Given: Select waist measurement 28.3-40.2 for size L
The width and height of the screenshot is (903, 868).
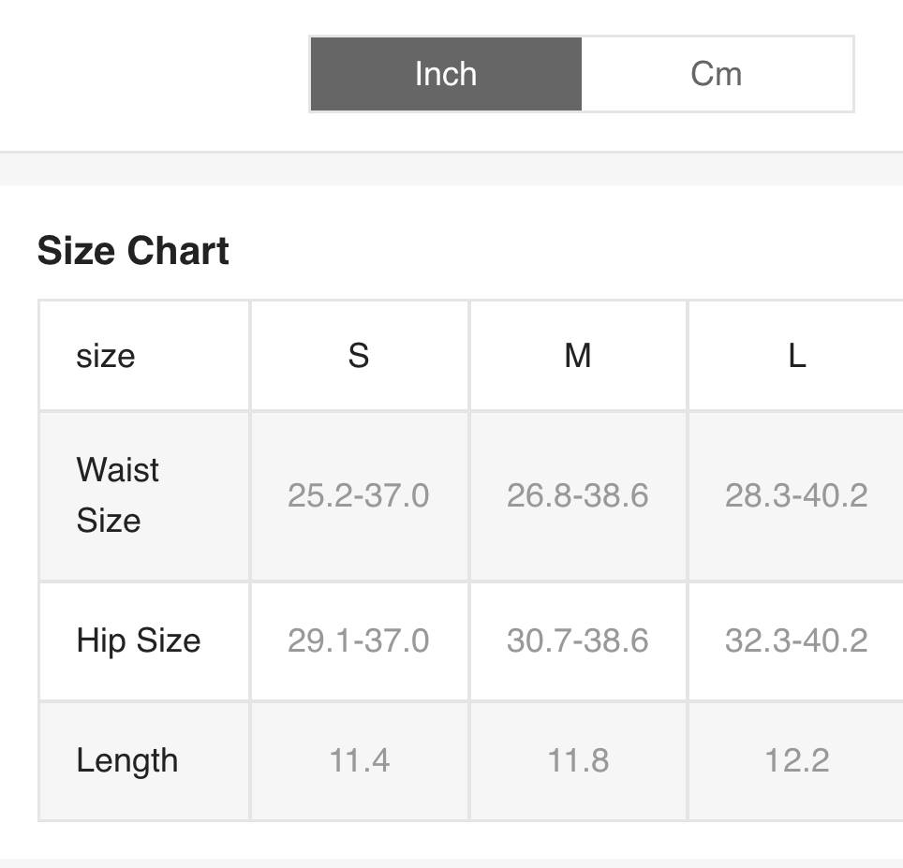Looking at the screenshot, I should pos(795,496).
